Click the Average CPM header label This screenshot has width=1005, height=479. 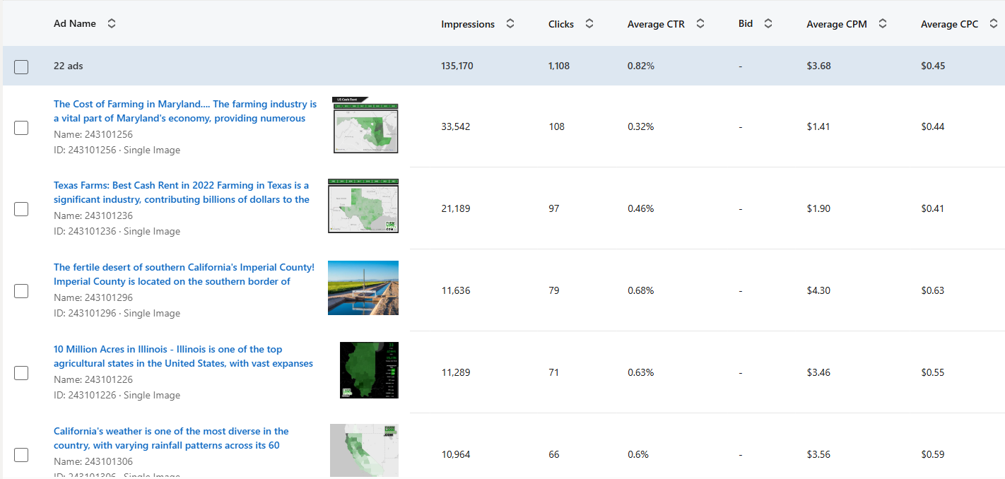(x=837, y=24)
